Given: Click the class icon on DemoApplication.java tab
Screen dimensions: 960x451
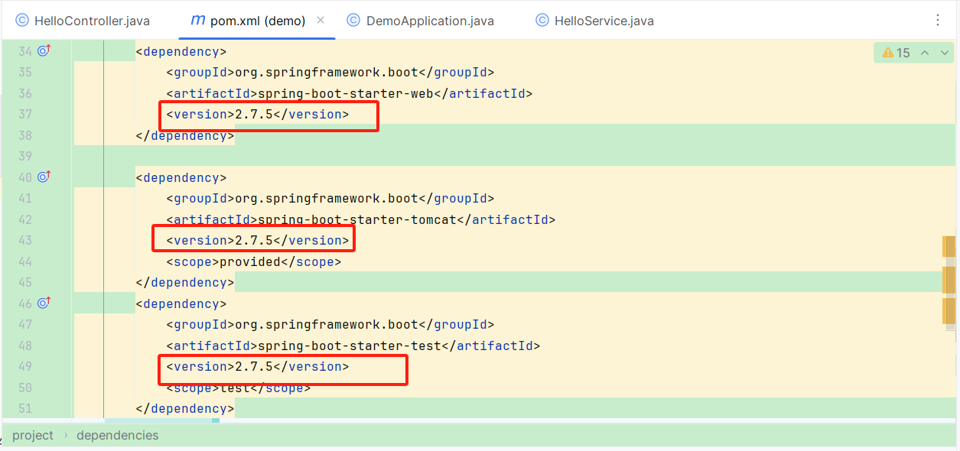Looking at the screenshot, I should click(x=354, y=21).
